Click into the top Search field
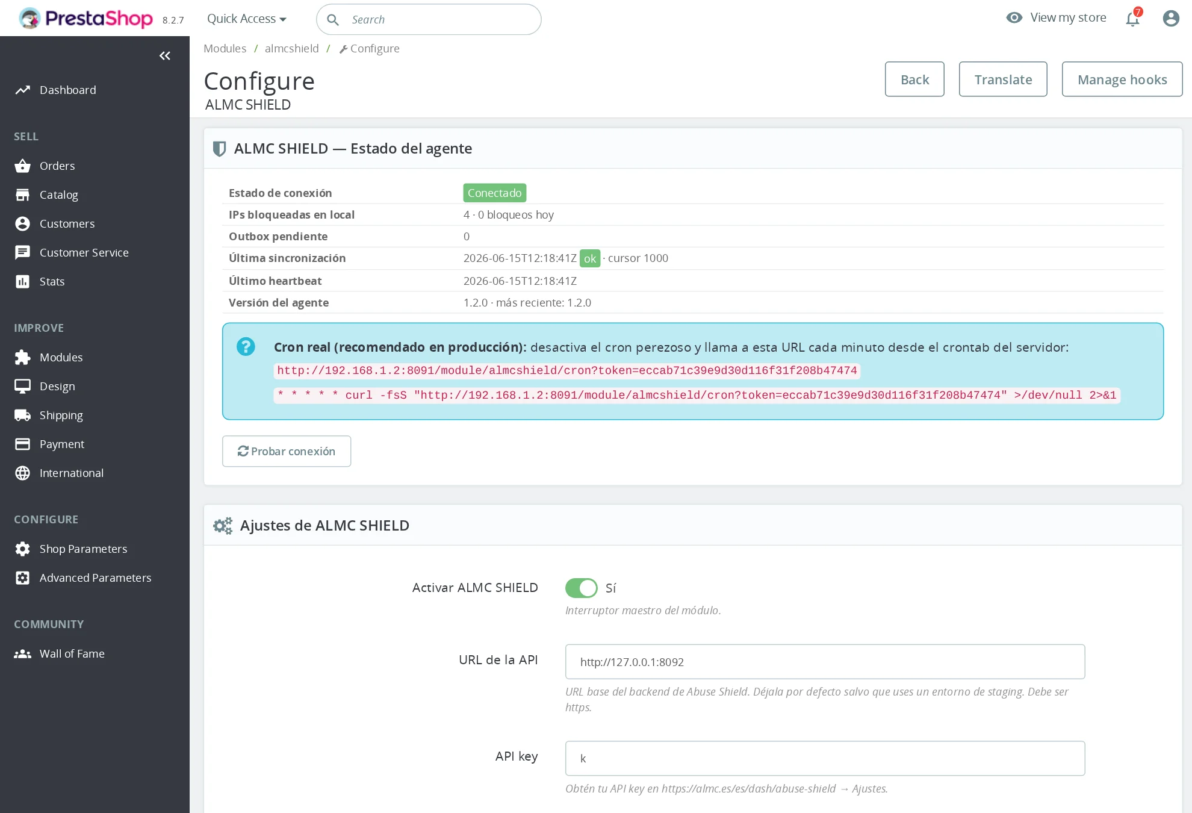The height and width of the screenshot is (813, 1192). pyautogui.click(x=429, y=20)
